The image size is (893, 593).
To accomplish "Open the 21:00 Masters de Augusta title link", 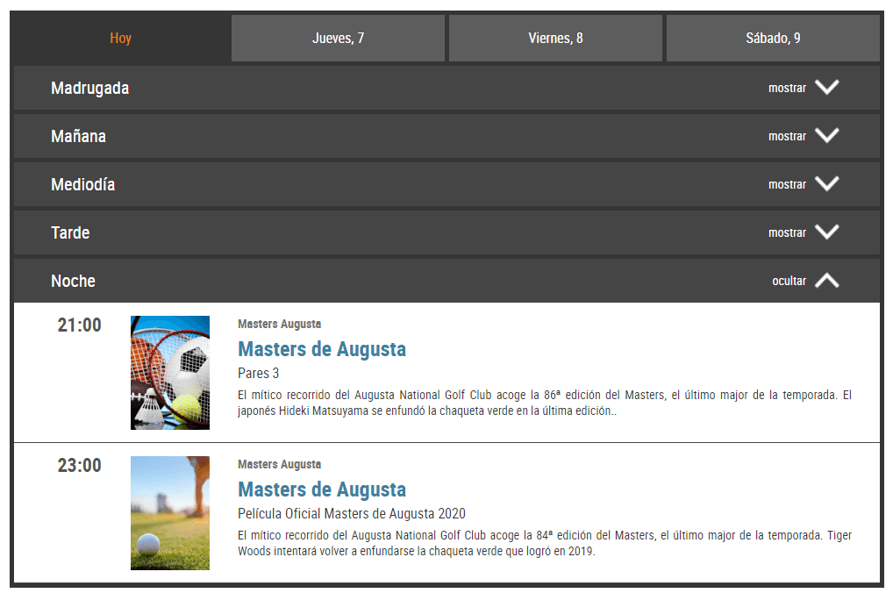I will (x=322, y=349).
